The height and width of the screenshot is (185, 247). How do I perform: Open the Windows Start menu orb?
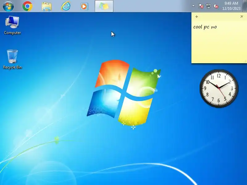coord(8,6)
